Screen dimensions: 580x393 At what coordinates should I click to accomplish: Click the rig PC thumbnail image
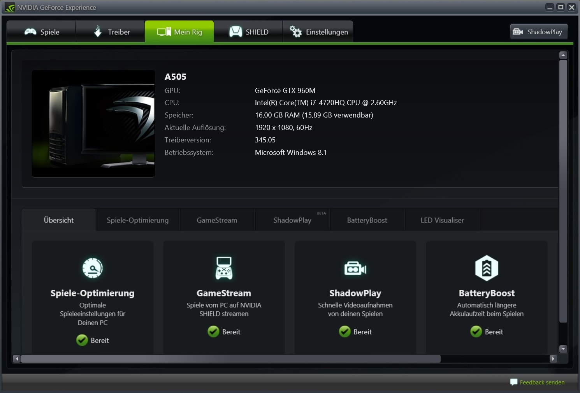click(93, 124)
